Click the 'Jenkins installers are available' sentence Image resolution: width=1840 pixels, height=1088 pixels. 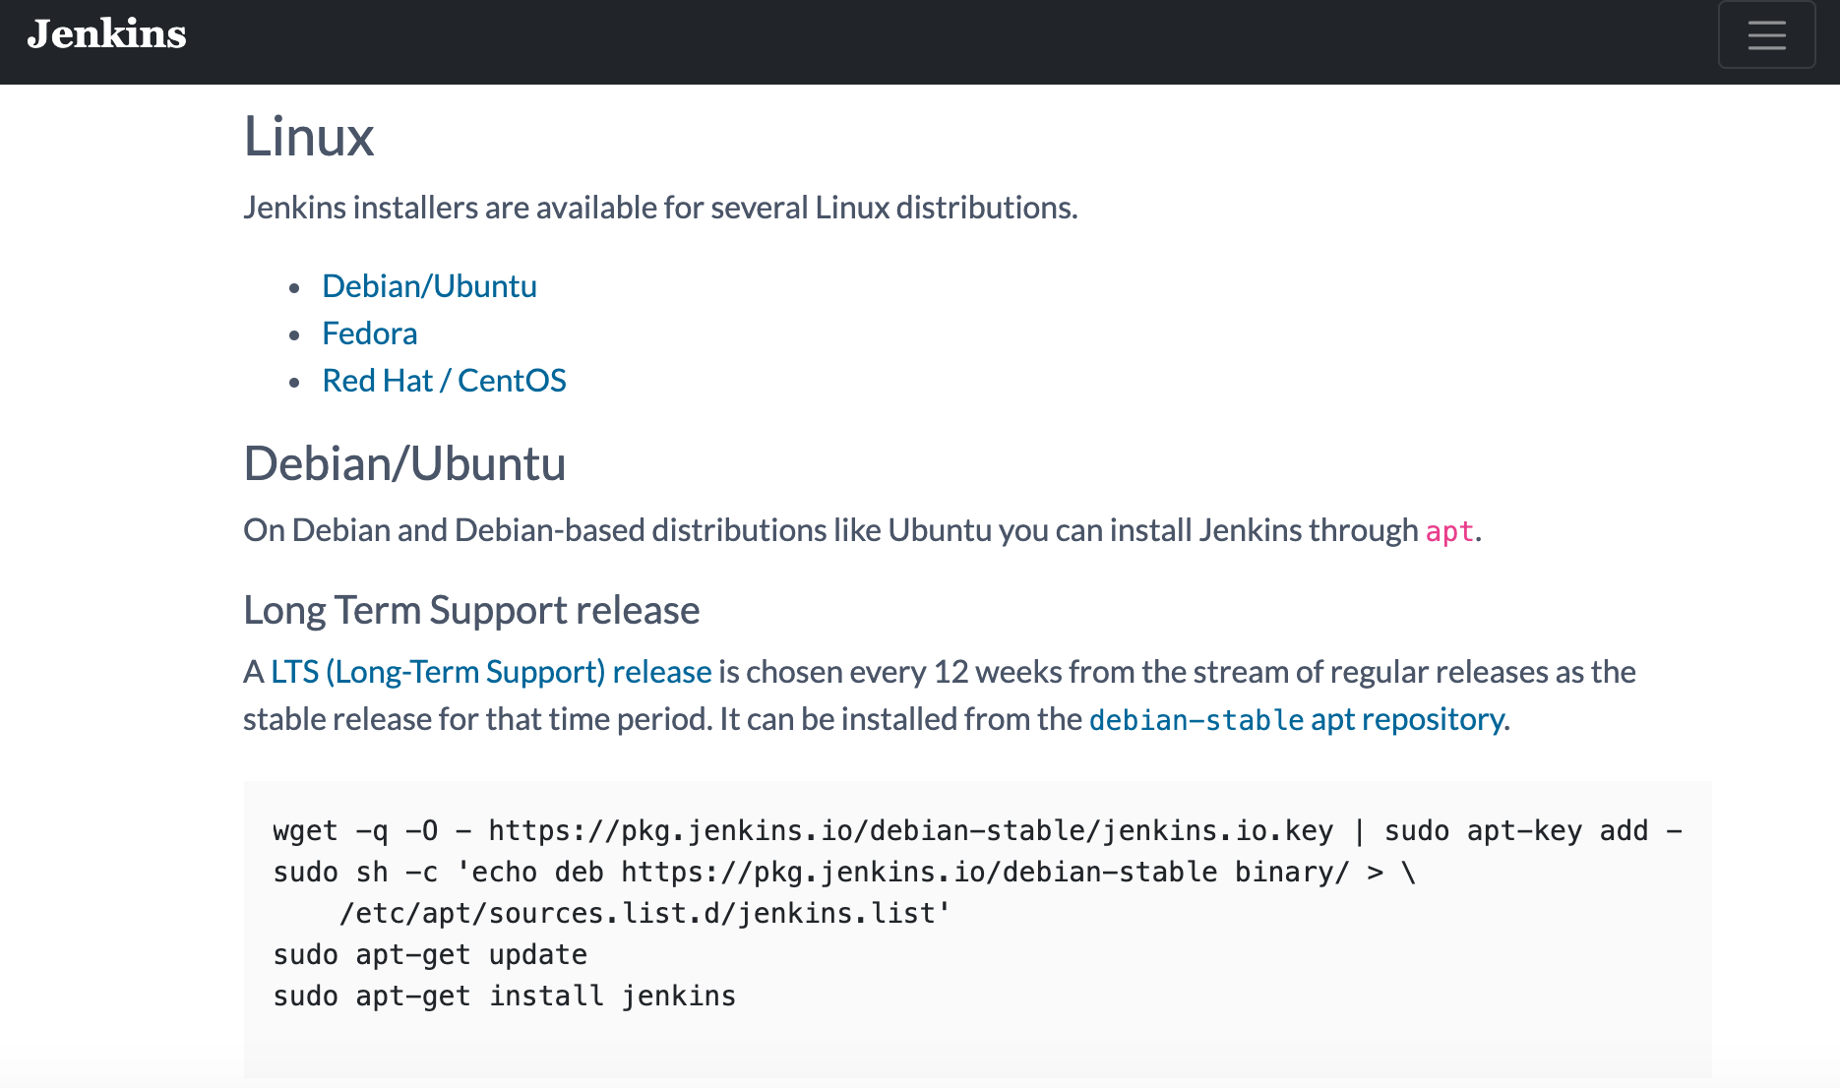660,208
